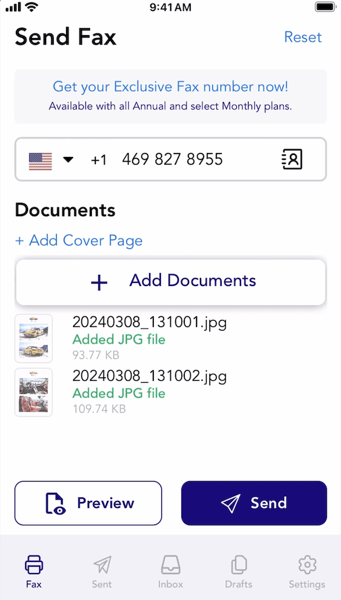341x600 pixels.
Task: Click the 93.77 KB file size text
Action: click(96, 355)
